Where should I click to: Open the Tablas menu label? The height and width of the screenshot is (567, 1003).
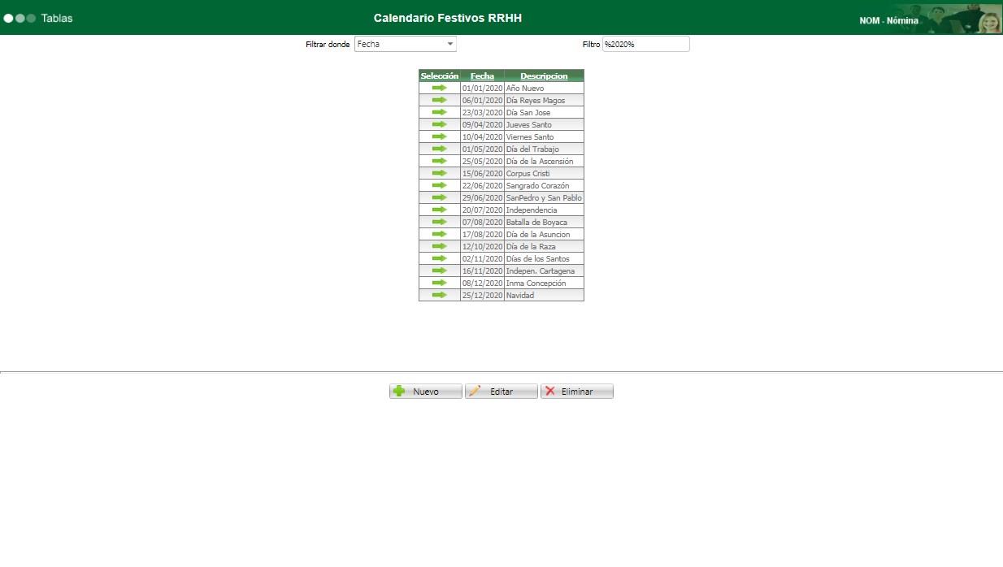pyautogui.click(x=57, y=18)
